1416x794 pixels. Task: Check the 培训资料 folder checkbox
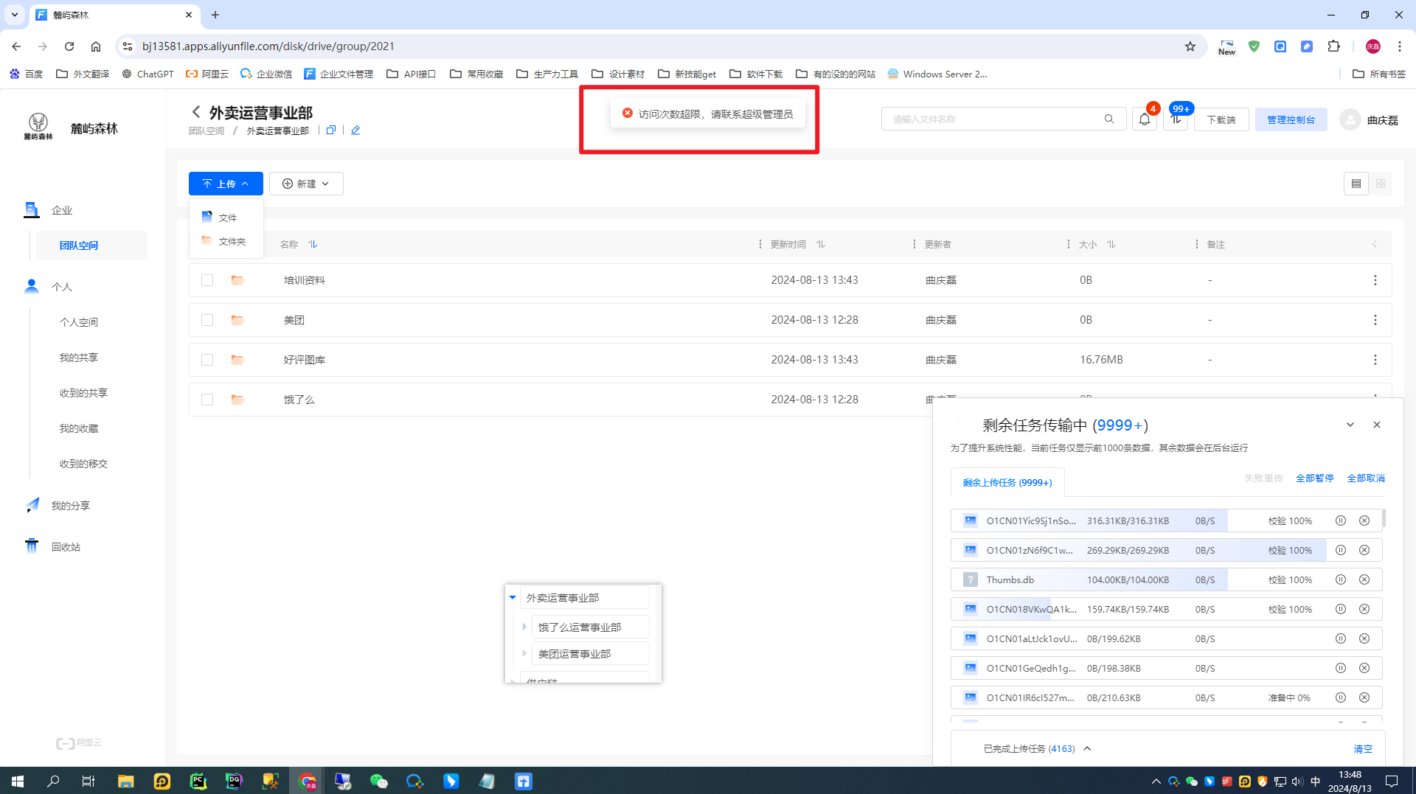point(207,280)
